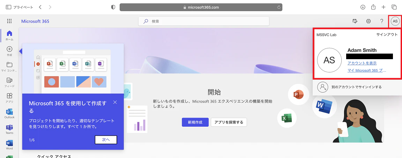
Task: Click the 新規作成 button
Action: click(x=195, y=122)
